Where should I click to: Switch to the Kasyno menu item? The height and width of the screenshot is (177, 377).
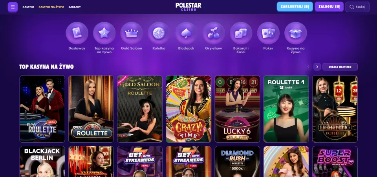[28, 7]
